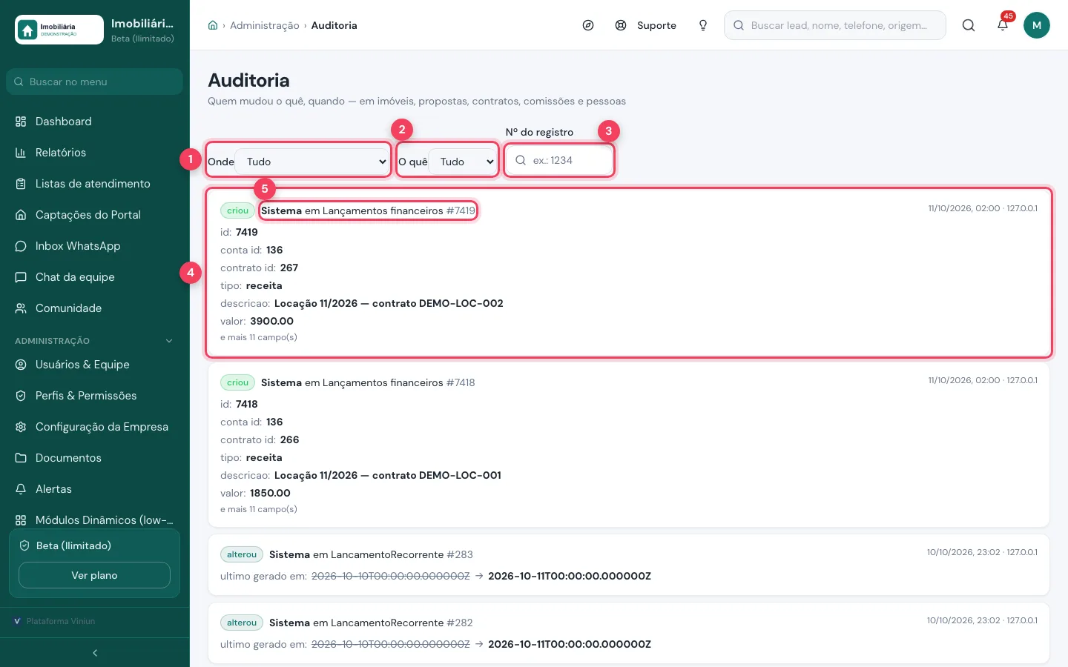1068x667 pixels.
Task: Open the notifications bell
Action: tap(1003, 25)
